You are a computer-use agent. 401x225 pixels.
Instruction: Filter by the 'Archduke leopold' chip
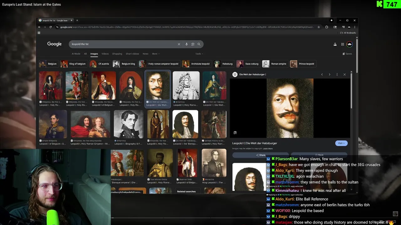196,64
